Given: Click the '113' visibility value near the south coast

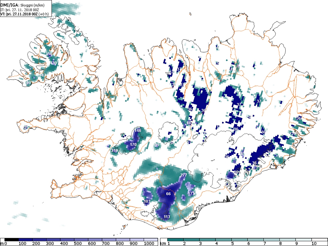Looking at the screenshot, I should (x=167, y=217).
